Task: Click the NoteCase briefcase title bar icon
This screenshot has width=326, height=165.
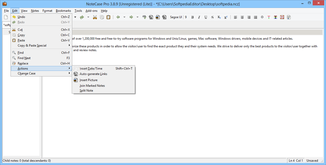Action: pos(4,4)
